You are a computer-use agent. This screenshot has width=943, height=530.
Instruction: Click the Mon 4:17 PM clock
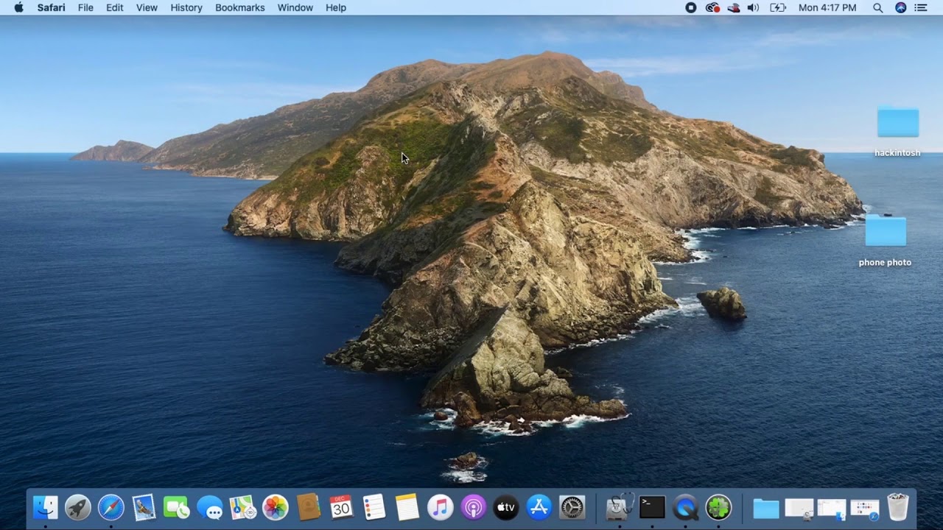(827, 7)
